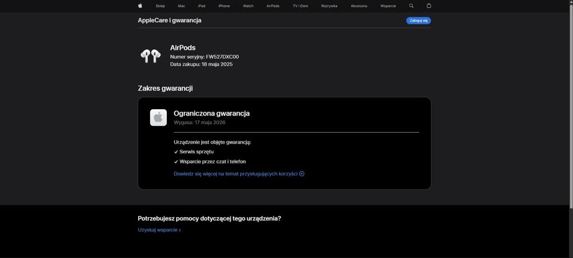Click the AirPods product image
Viewport: 573px width, 258px height.
[x=151, y=56]
